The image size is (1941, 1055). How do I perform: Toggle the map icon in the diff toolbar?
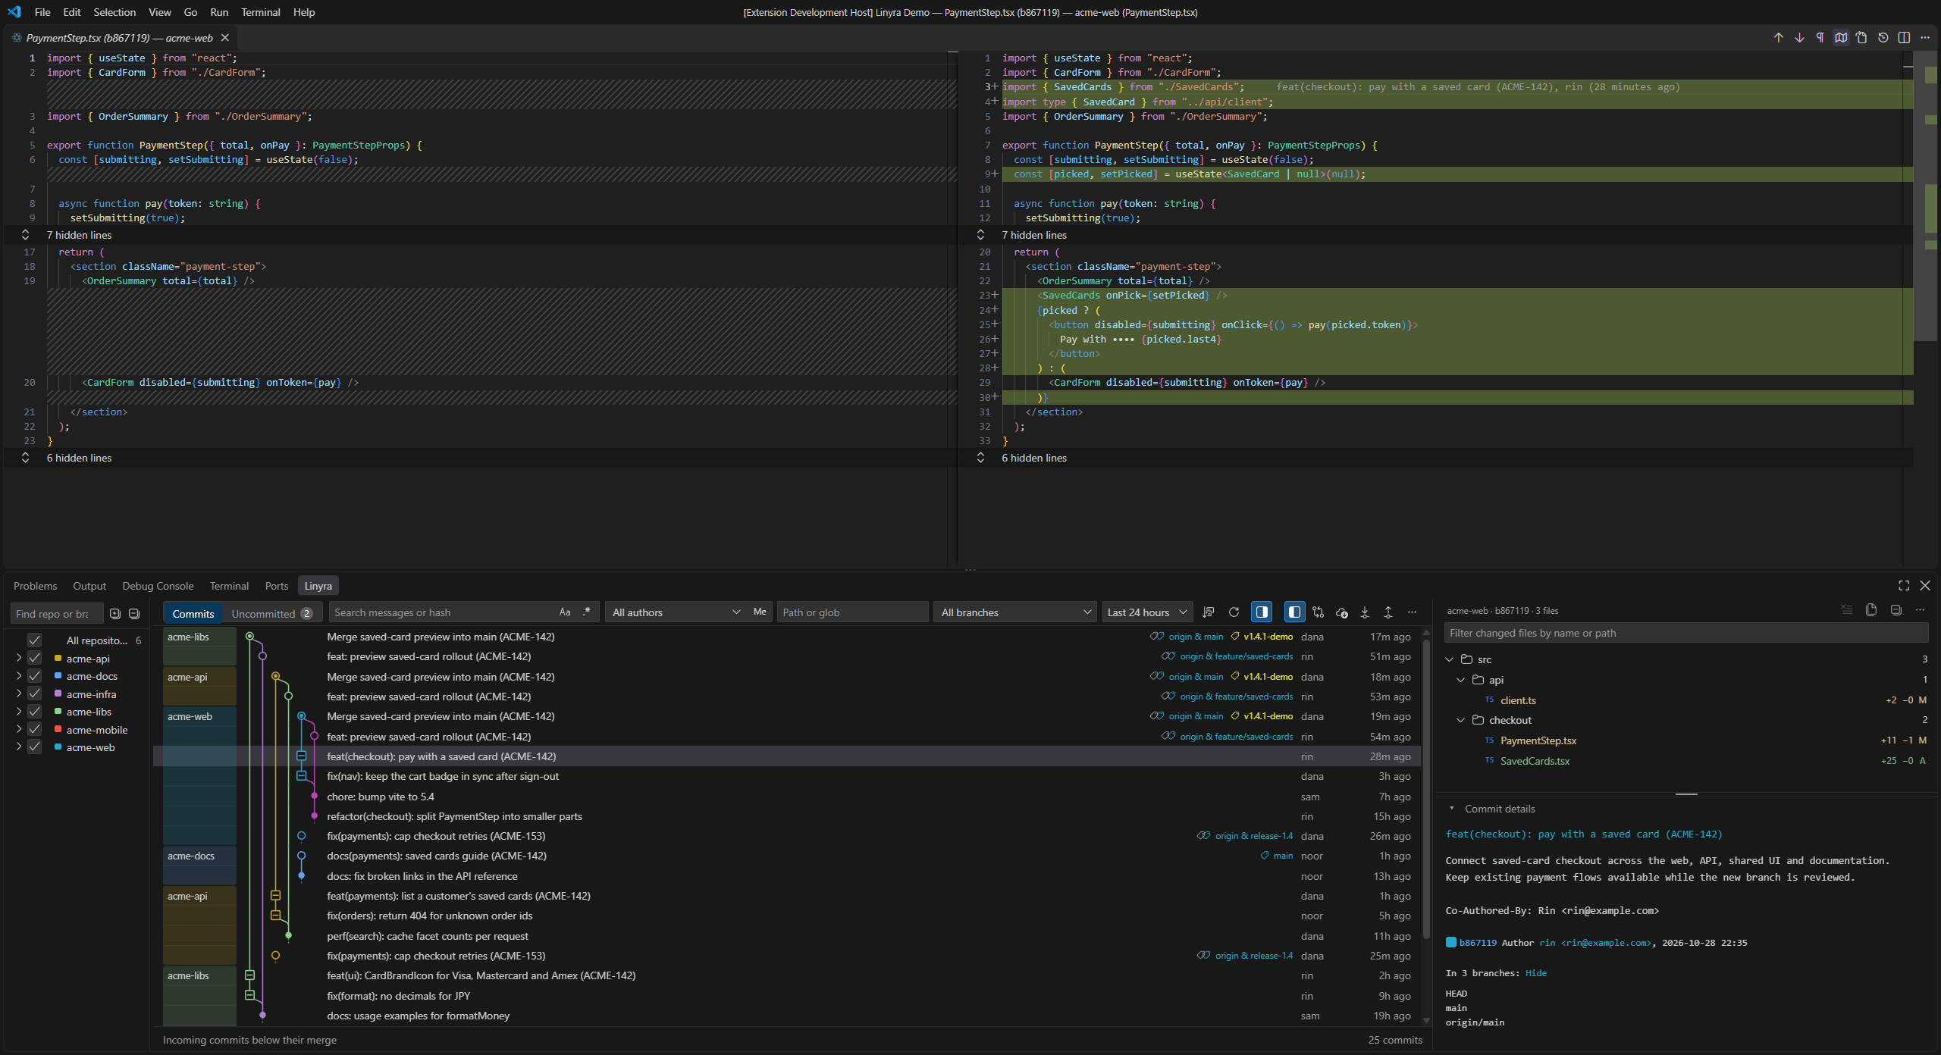tap(1841, 38)
